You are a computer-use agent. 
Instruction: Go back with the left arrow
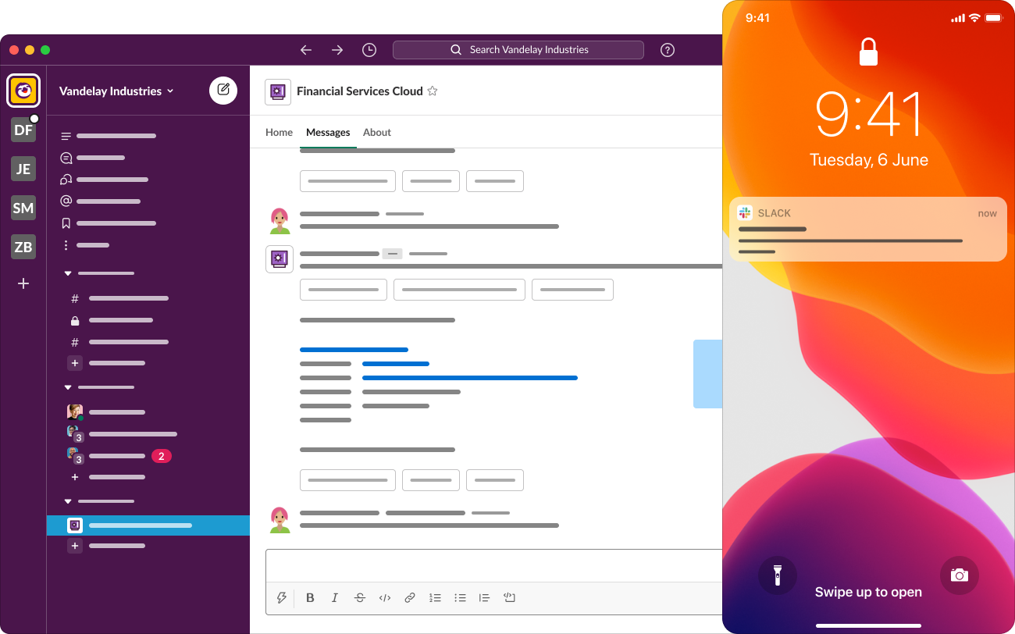pos(306,50)
